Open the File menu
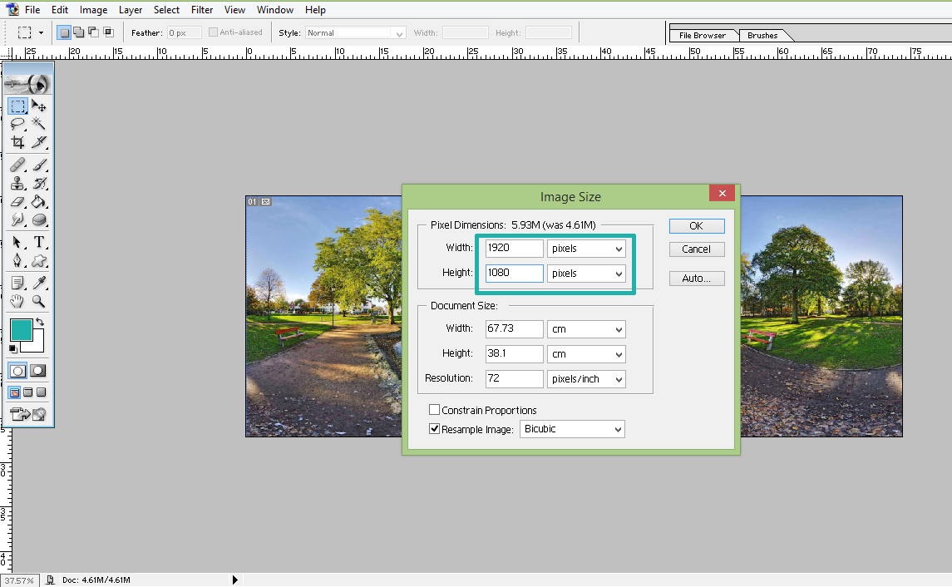This screenshot has width=952, height=587. pos(32,10)
